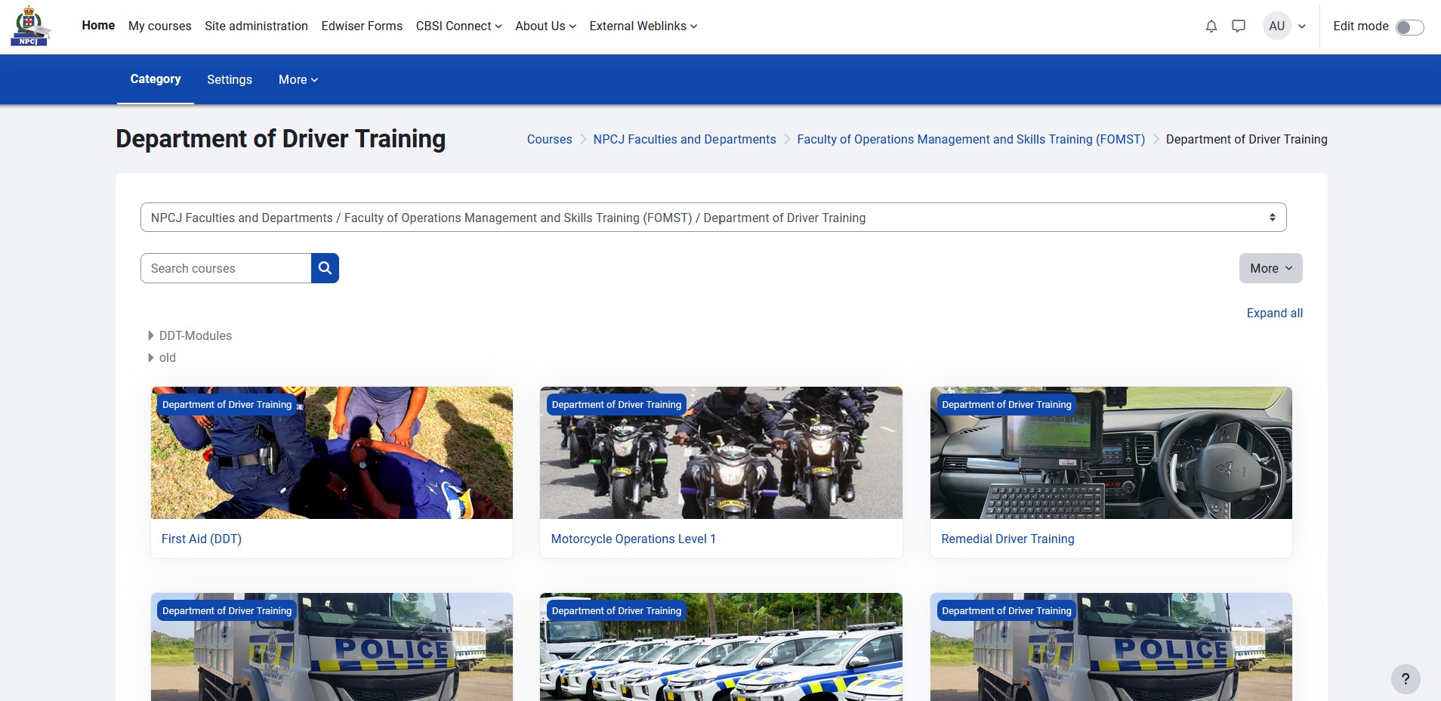This screenshot has height=701, width=1441.
Task: Open Remedial Driver Training course
Action: pyautogui.click(x=1007, y=539)
